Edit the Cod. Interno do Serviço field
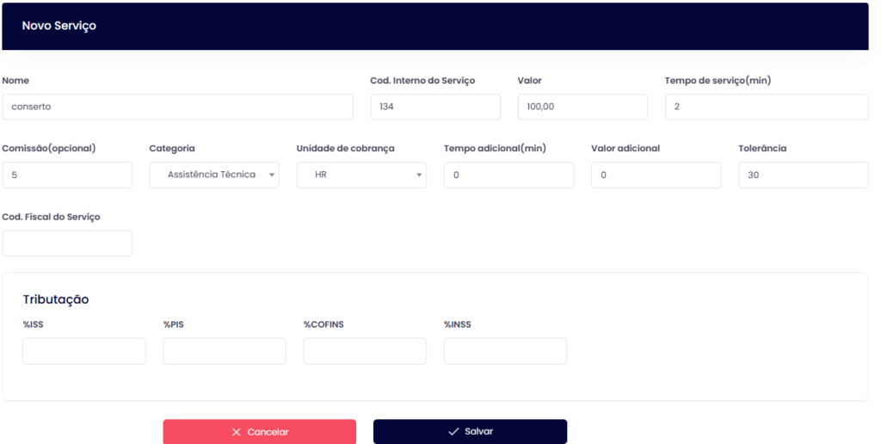The image size is (881, 444). click(435, 107)
